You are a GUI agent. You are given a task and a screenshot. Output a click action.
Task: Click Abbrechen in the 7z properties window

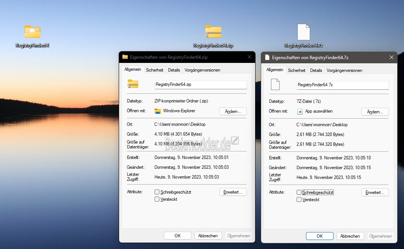(350, 236)
